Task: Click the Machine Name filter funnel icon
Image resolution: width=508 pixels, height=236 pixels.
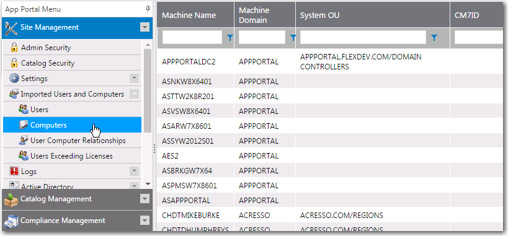Action: click(229, 38)
